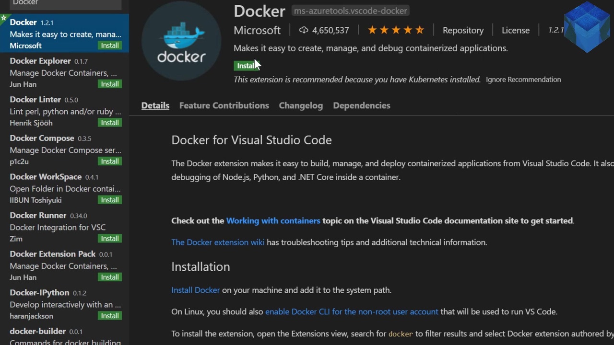
Task: Open the License link
Action: pos(516,30)
